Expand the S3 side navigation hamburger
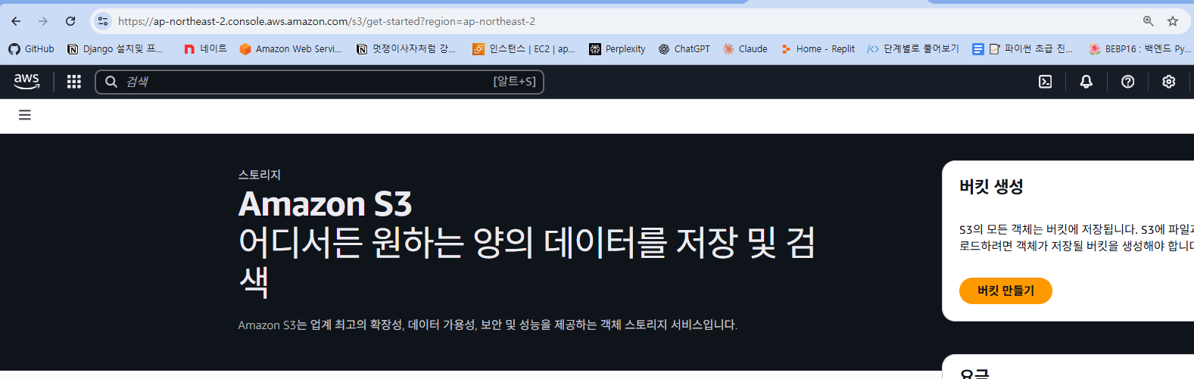This screenshot has width=1194, height=379. tap(25, 115)
